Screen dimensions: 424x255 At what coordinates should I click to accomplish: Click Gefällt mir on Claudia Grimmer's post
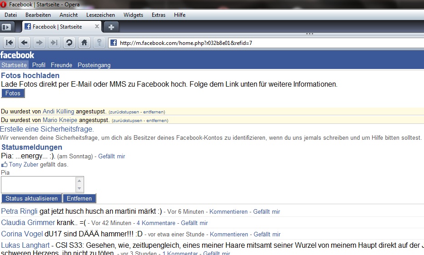pos(195,223)
